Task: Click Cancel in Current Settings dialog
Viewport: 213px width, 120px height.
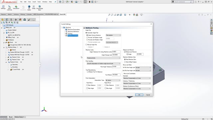Action: tap(148, 95)
